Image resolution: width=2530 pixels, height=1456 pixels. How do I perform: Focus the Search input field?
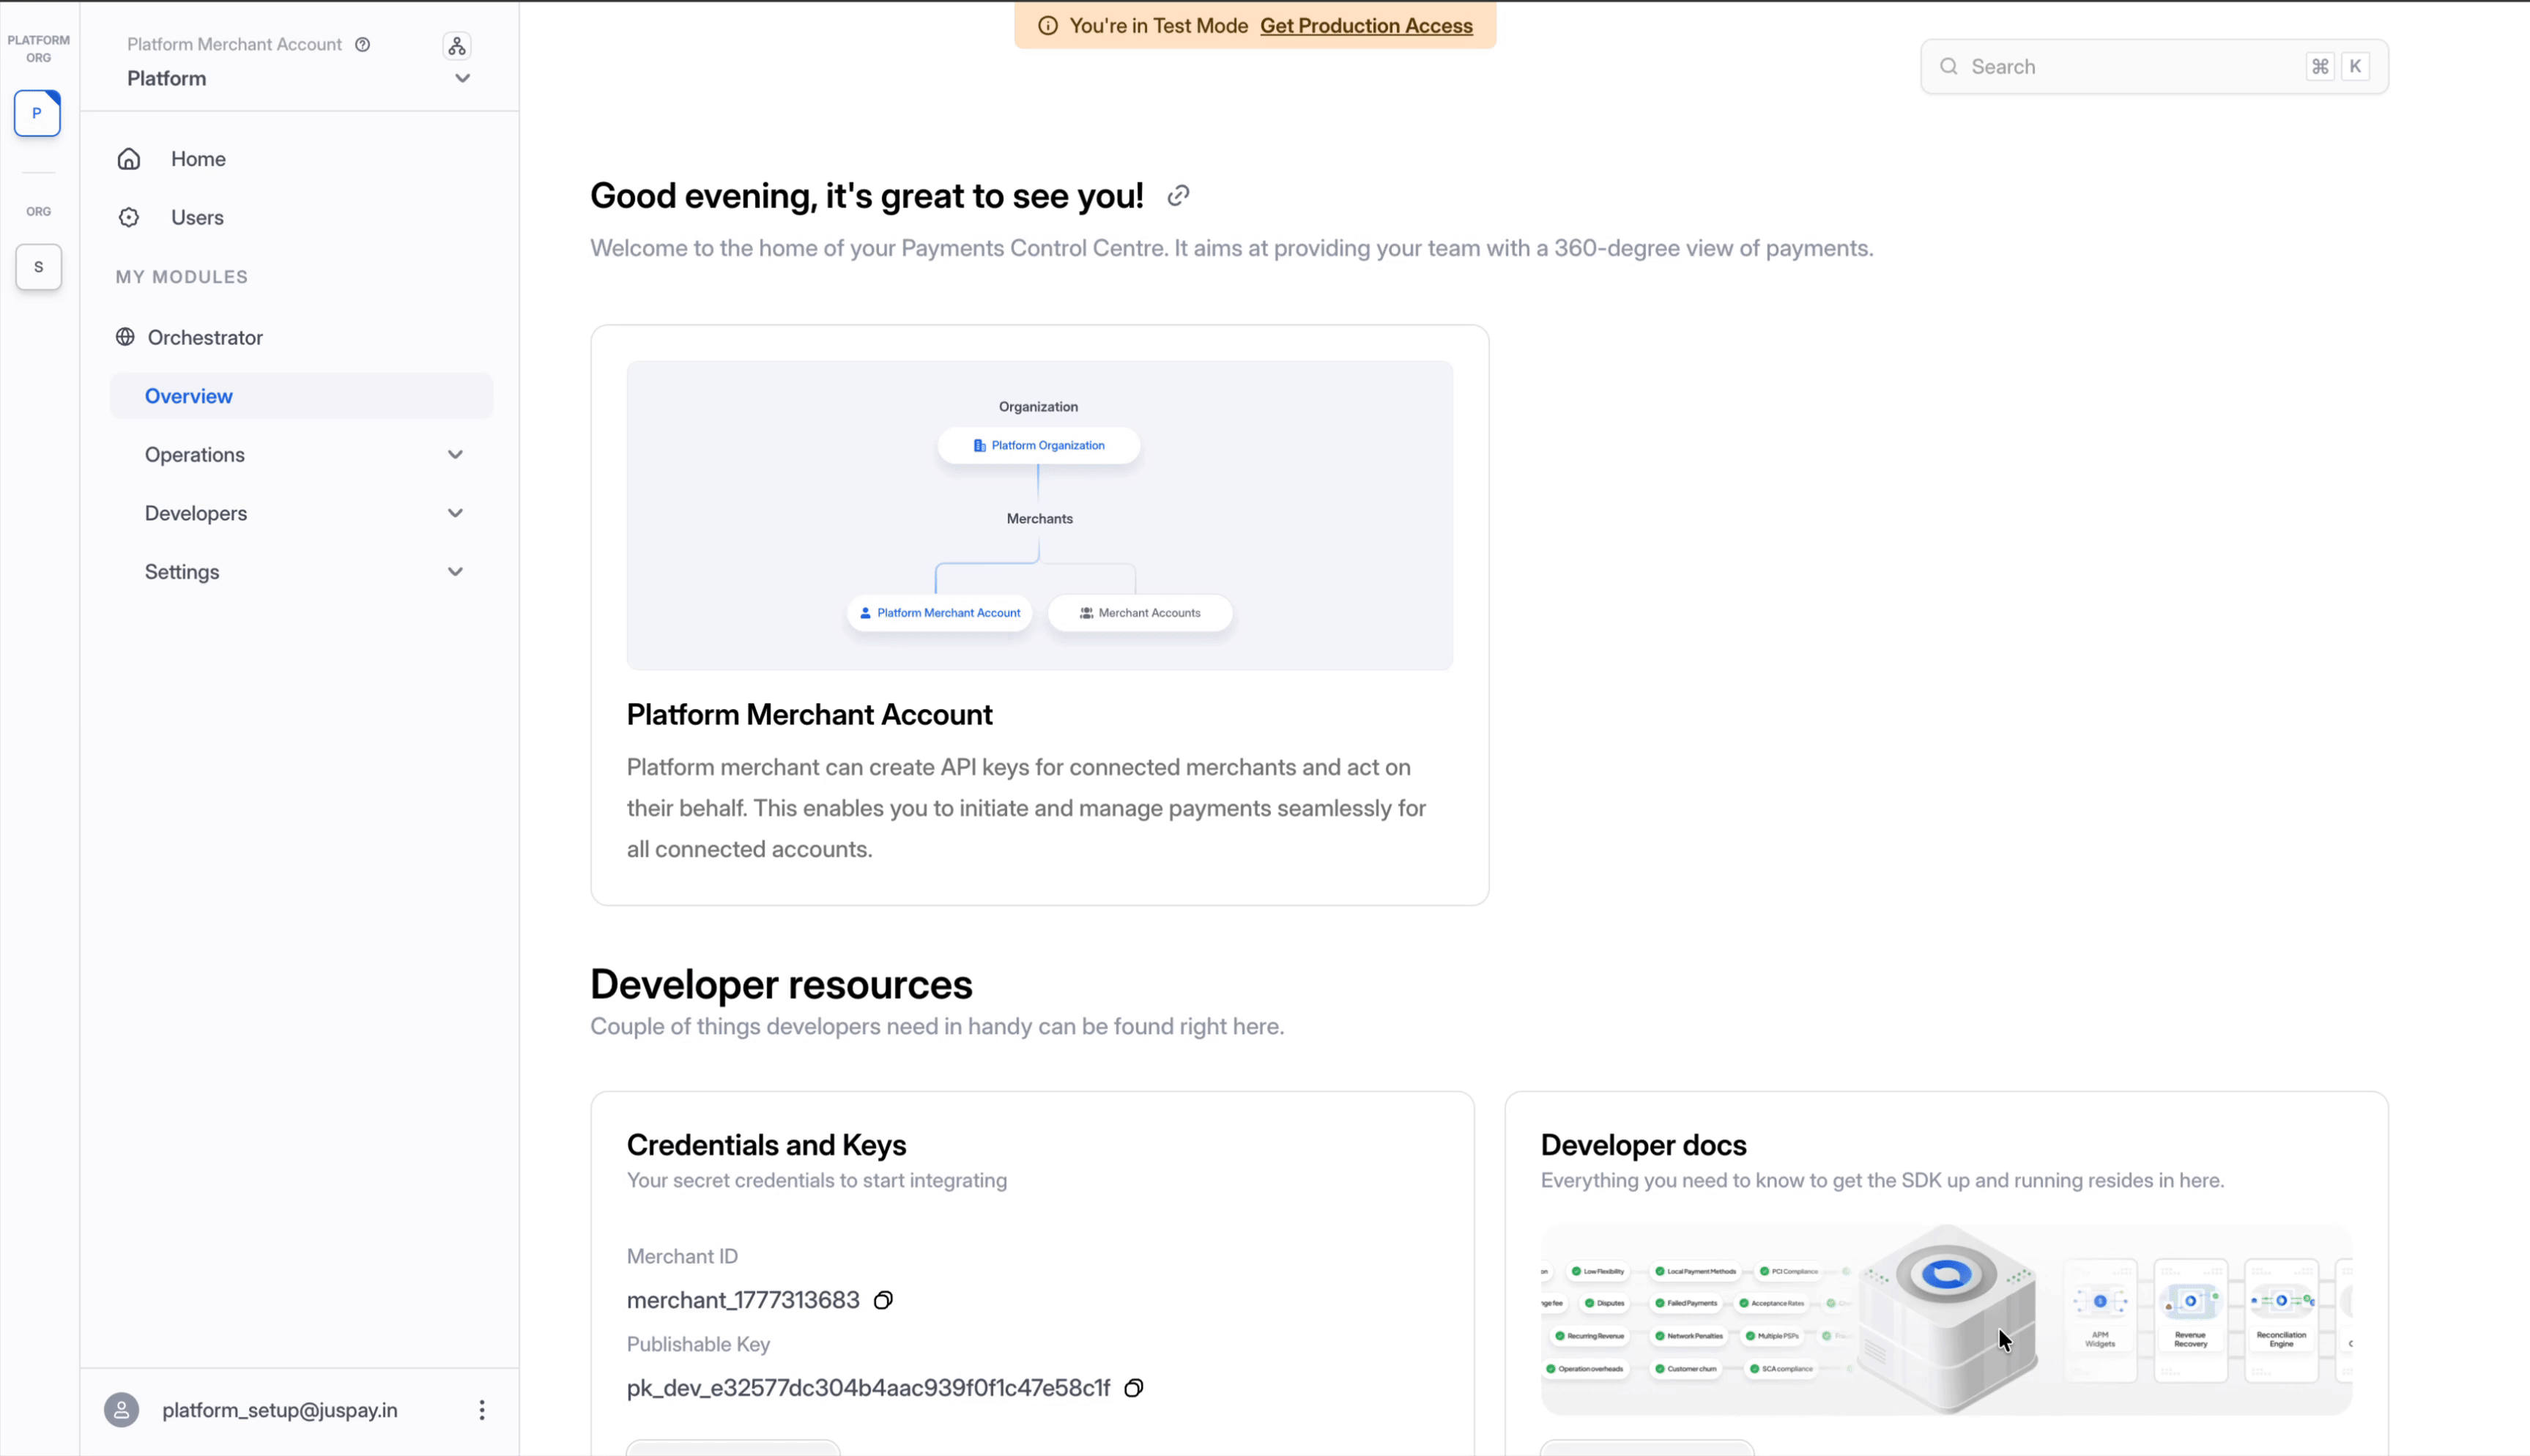(2154, 67)
